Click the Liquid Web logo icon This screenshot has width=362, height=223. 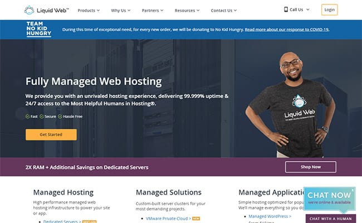pos(29,10)
